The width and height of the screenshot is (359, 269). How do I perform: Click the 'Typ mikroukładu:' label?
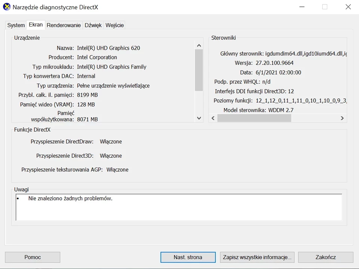[53, 67]
